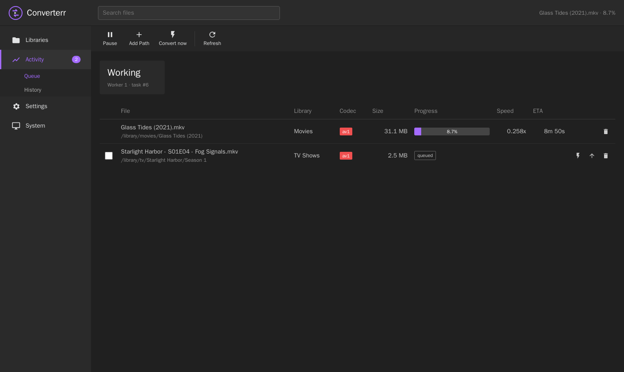Image resolution: width=624 pixels, height=372 pixels.
Task: Start Convert now from toolbar
Action: (173, 38)
